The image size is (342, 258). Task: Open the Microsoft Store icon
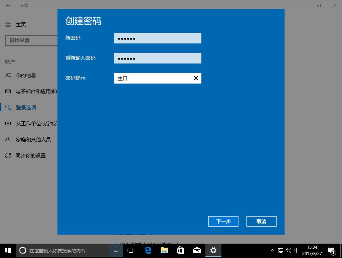tap(180, 250)
